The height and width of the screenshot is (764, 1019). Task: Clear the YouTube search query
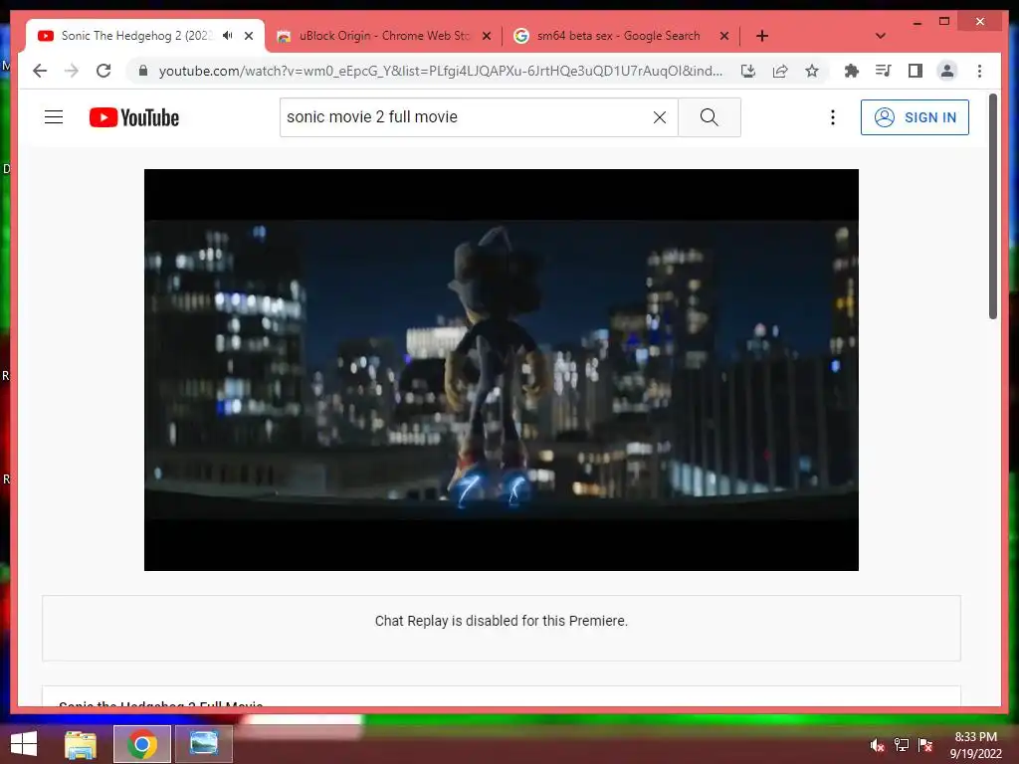[659, 117]
